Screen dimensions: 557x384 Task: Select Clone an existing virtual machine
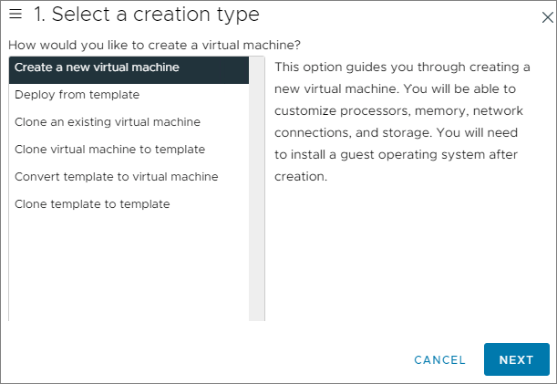(107, 122)
